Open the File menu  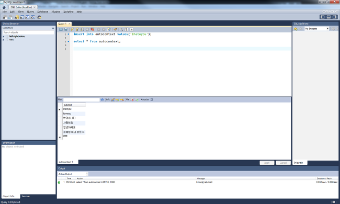5,12
